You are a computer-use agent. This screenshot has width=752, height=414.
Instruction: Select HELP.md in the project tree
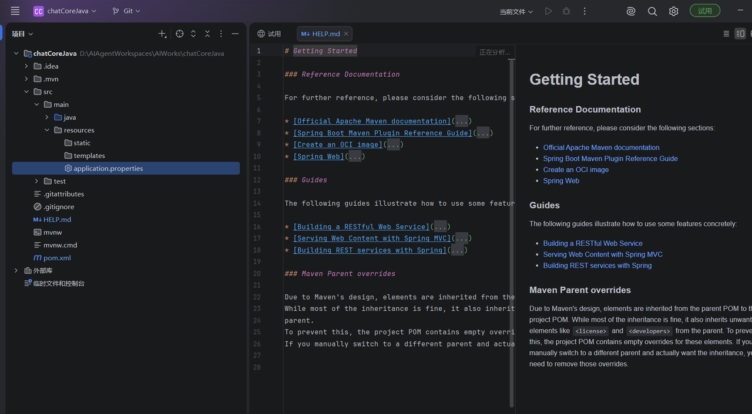point(52,220)
